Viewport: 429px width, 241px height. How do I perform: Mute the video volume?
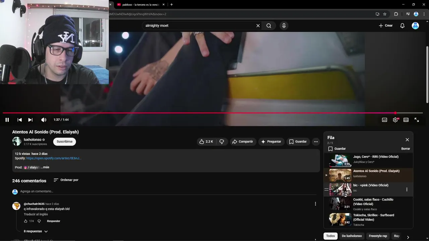[x=44, y=120]
